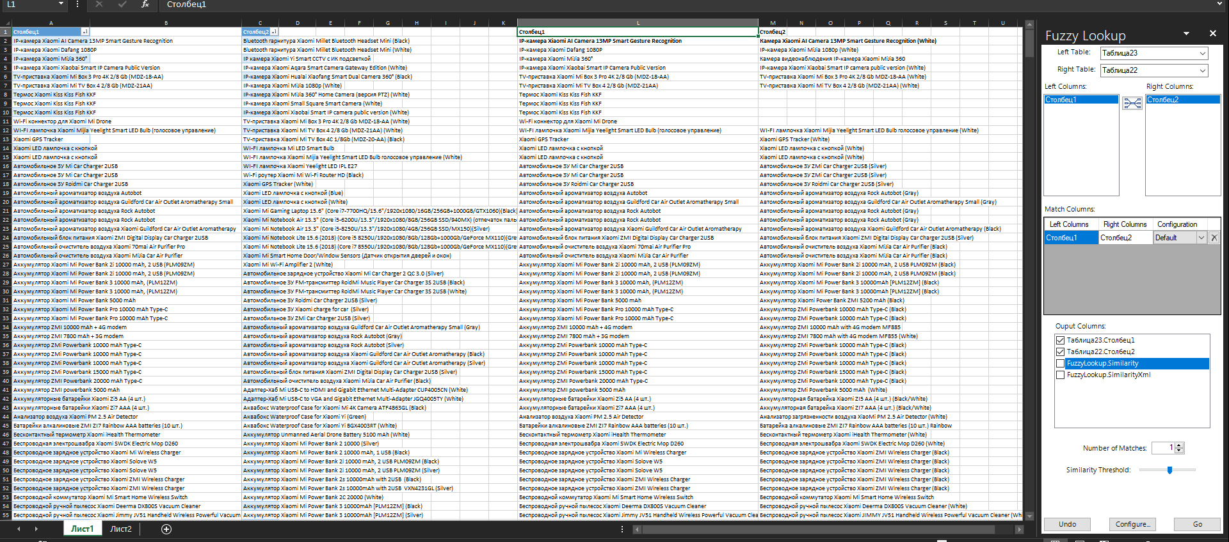Open the formula bar three-dot options handle
1229x542 pixels.
point(77,4)
